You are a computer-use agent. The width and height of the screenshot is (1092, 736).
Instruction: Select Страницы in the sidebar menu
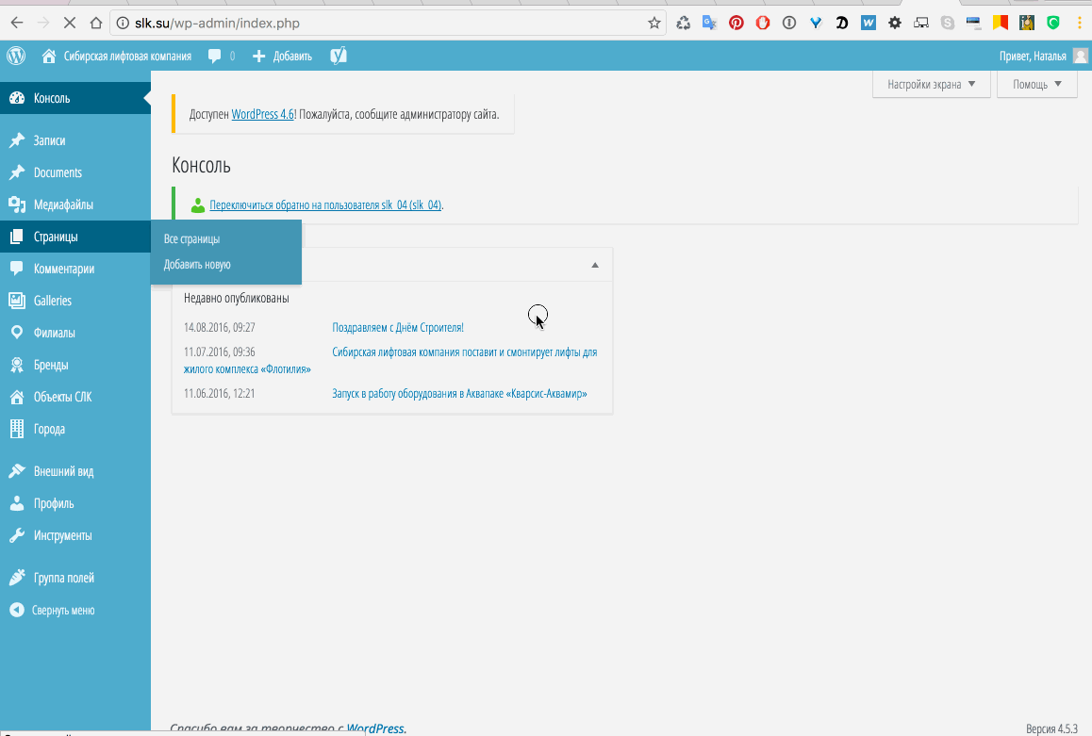tap(75, 237)
